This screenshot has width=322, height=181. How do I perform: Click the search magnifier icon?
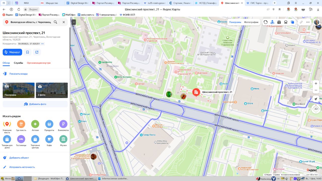point(55,22)
